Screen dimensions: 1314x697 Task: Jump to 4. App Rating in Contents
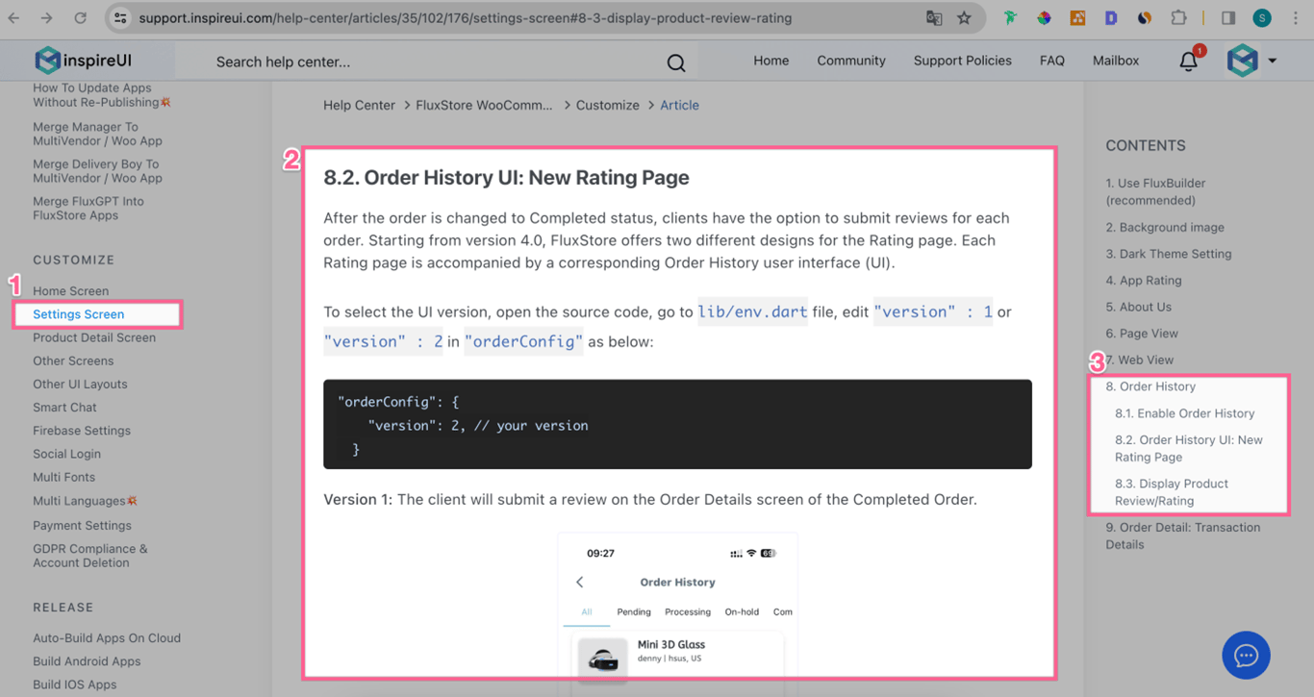tap(1144, 281)
